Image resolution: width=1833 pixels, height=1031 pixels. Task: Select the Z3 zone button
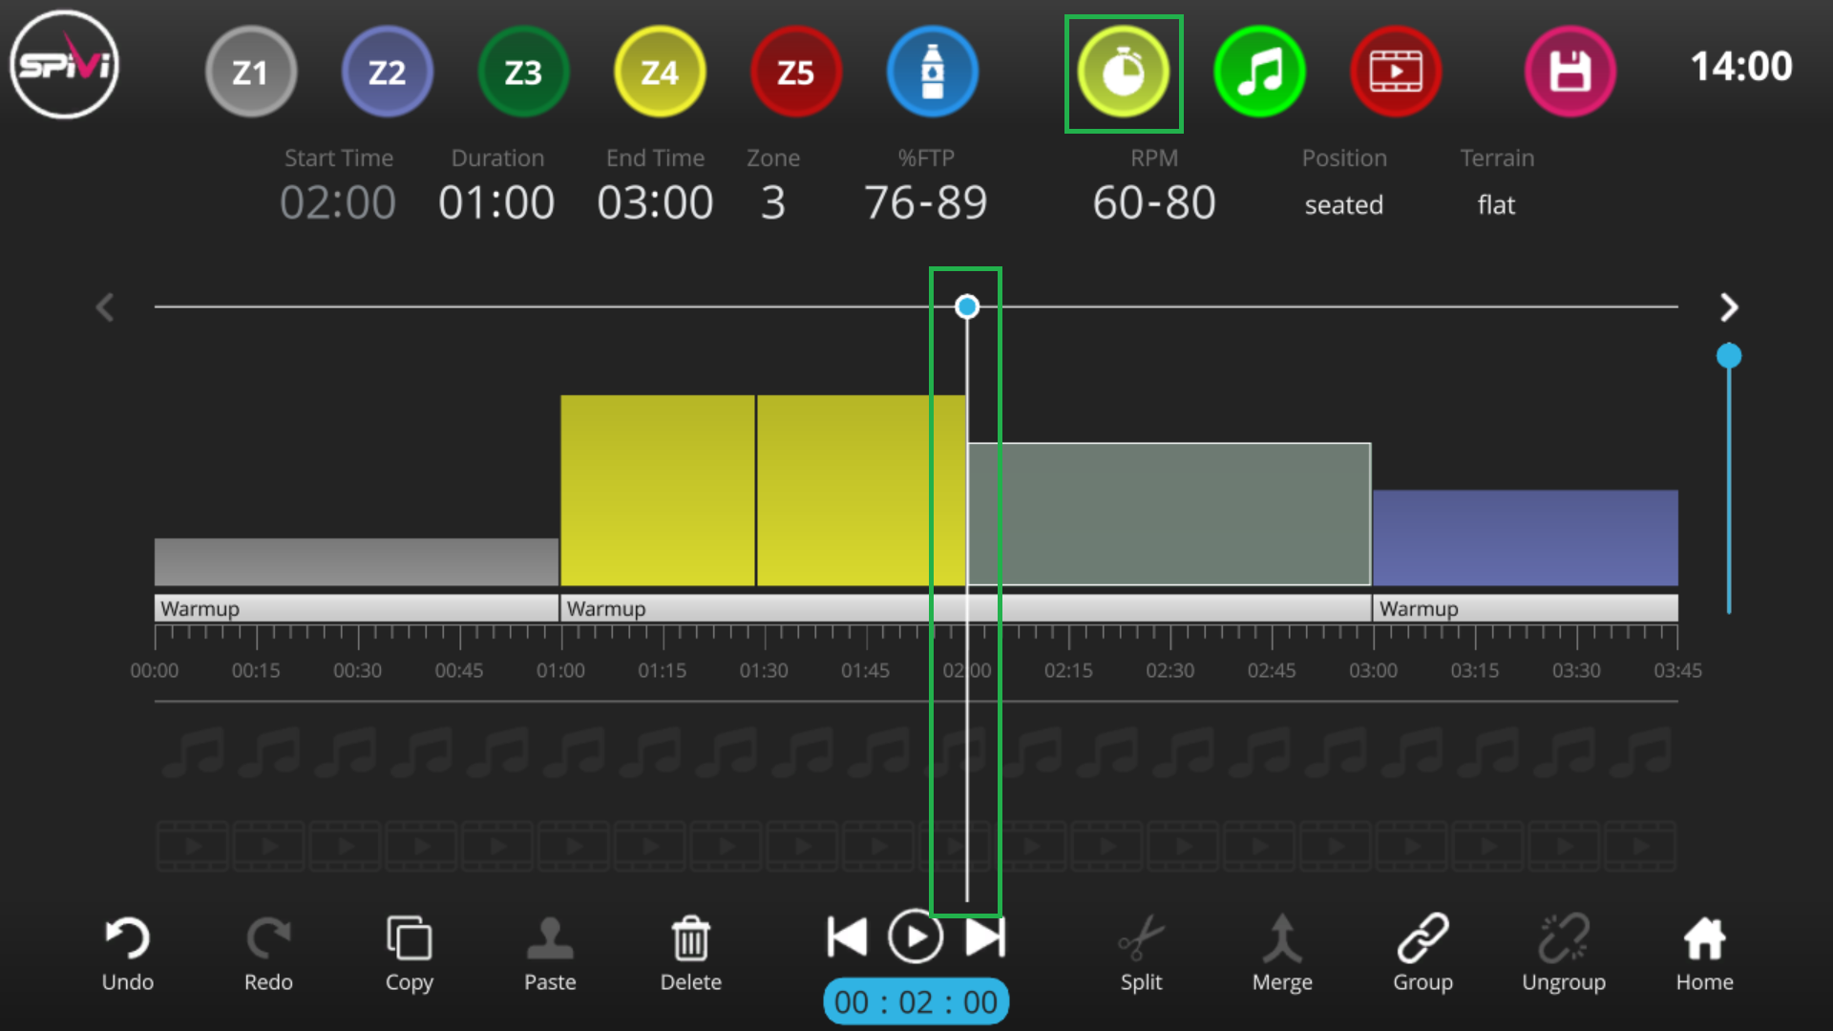click(x=523, y=72)
